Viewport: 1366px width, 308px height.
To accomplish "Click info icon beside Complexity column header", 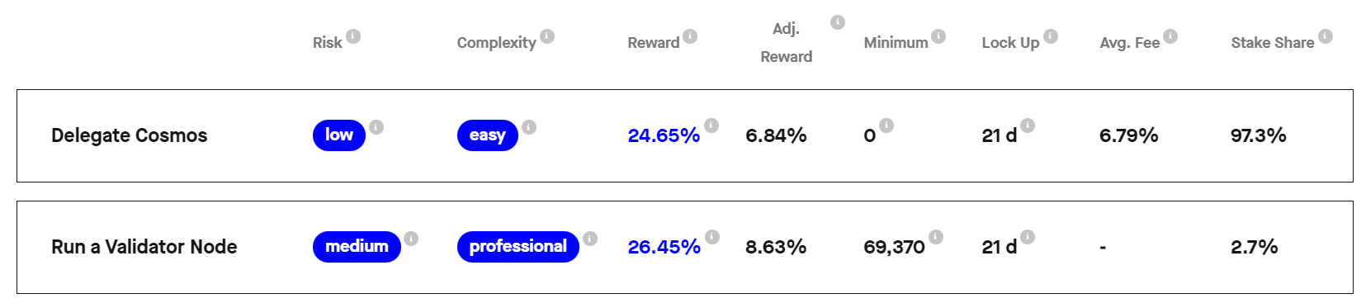I will (x=547, y=36).
